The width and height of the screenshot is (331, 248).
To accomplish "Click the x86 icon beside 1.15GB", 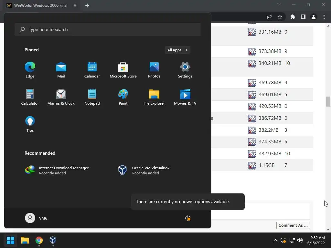I will point(251,165).
